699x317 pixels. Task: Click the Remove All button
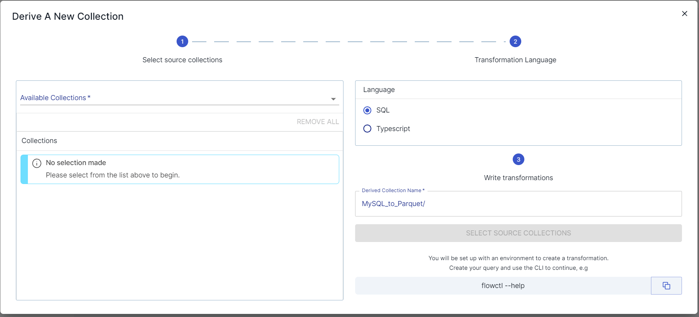click(318, 122)
